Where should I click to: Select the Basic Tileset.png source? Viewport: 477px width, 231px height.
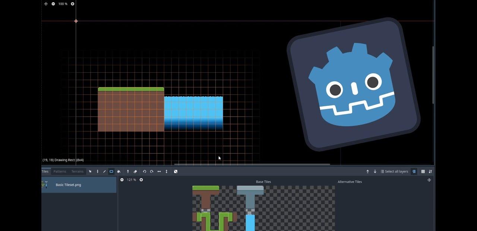pyautogui.click(x=79, y=185)
